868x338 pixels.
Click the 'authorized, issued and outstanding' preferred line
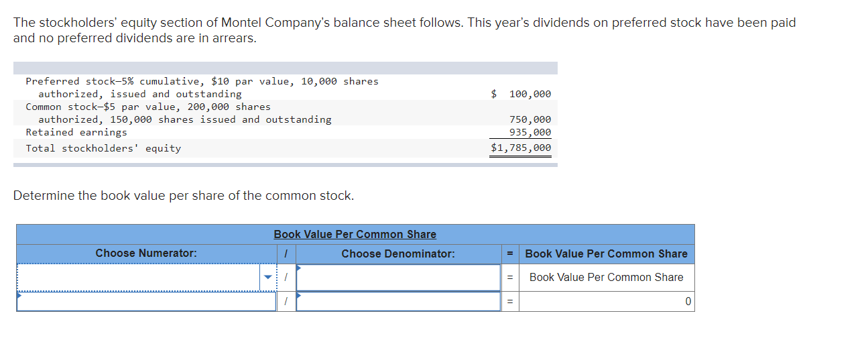coord(140,94)
